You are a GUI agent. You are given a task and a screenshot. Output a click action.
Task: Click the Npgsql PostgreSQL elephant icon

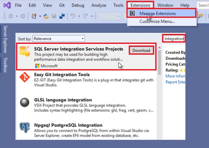[x=25, y=127]
